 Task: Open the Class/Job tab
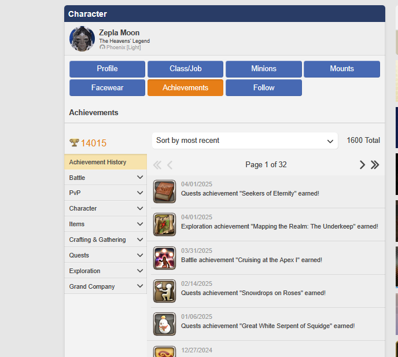[x=185, y=69]
